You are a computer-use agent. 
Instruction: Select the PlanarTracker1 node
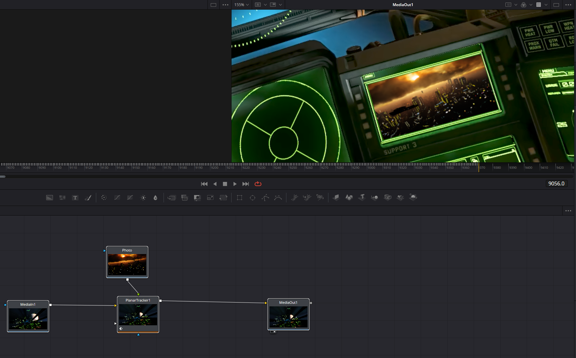(x=138, y=314)
